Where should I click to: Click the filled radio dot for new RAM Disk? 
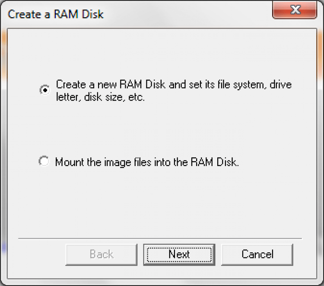[x=44, y=90]
